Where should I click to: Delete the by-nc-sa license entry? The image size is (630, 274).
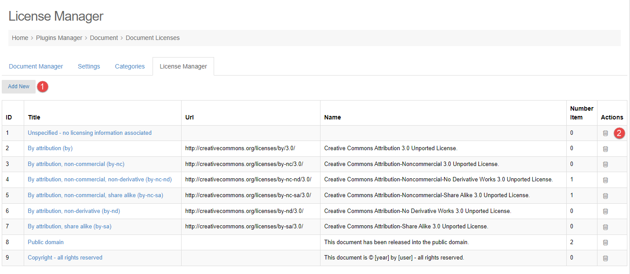605,196
